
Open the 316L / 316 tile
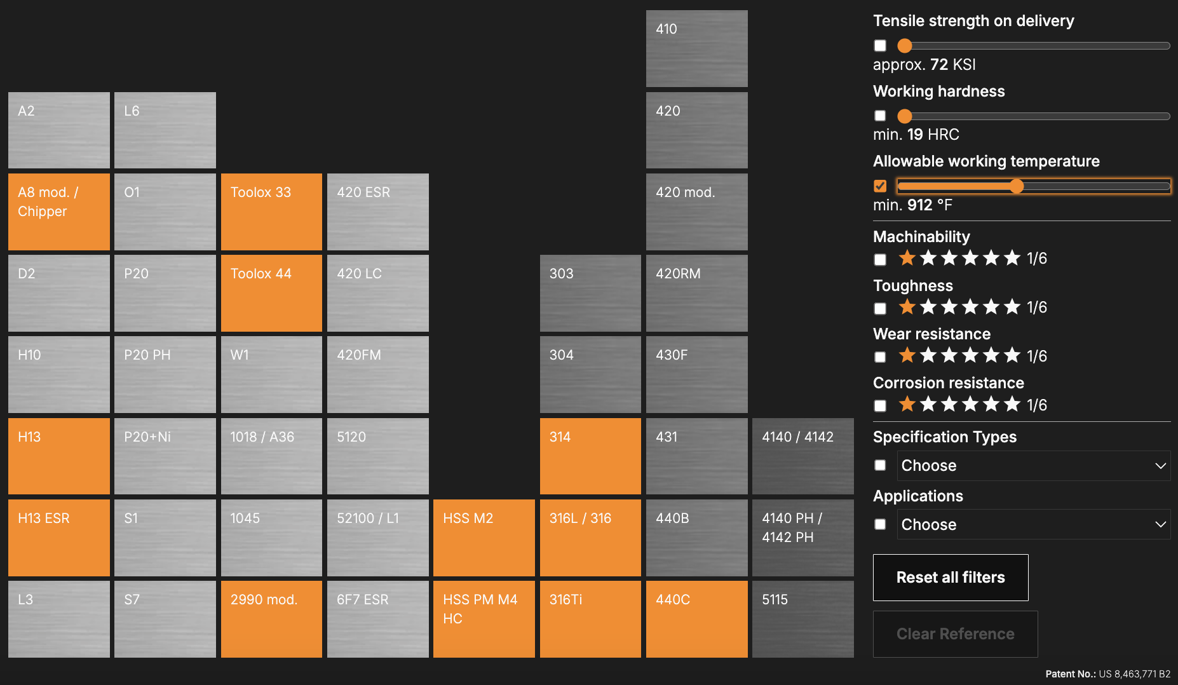click(x=590, y=538)
